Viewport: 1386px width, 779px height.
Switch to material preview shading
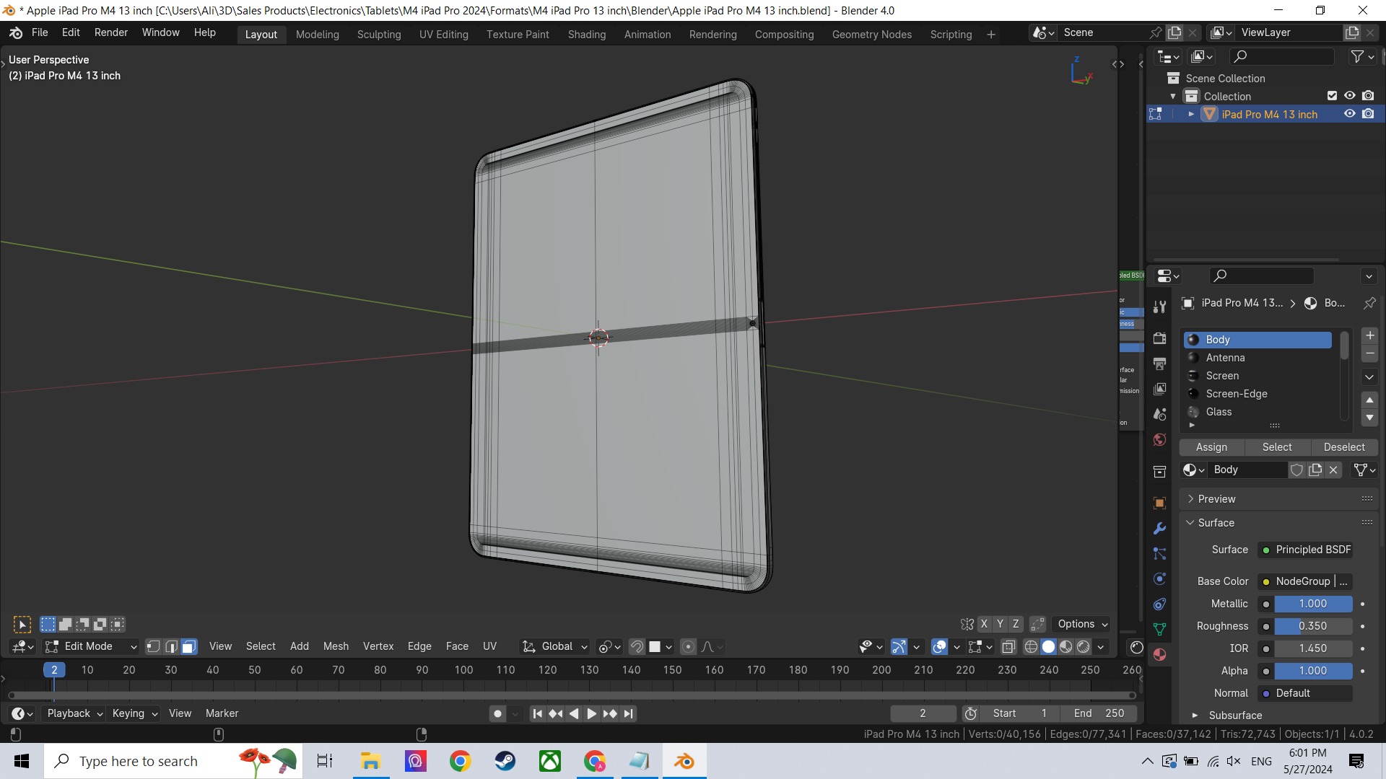coord(1065,646)
